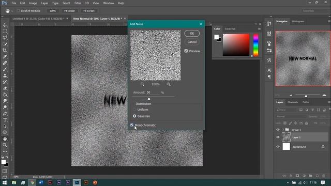The width and height of the screenshot is (331, 186).
Task: Click the noise Amount slider handle
Action: 149,99
